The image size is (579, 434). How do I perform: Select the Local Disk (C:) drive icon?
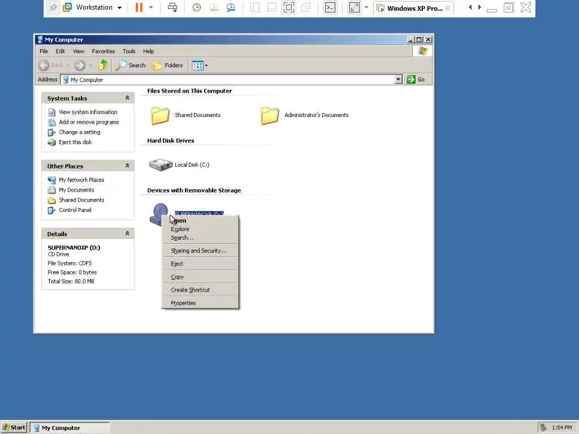coord(160,164)
